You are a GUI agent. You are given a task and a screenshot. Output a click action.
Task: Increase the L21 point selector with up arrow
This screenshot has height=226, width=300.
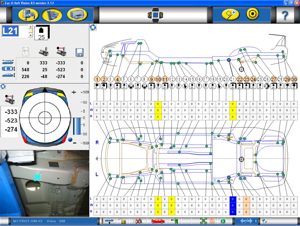point(30,28)
